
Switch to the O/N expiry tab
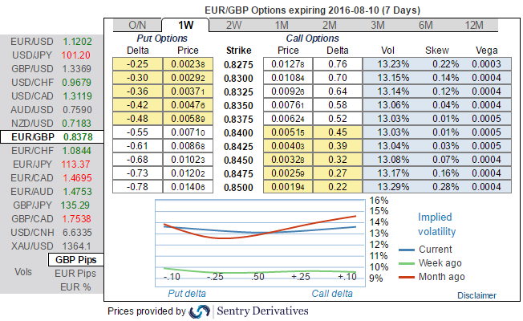pos(137,25)
